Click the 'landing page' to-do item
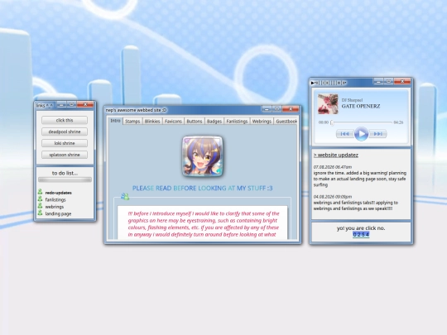Viewport: 447px width, 335px height. tap(58, 213)
